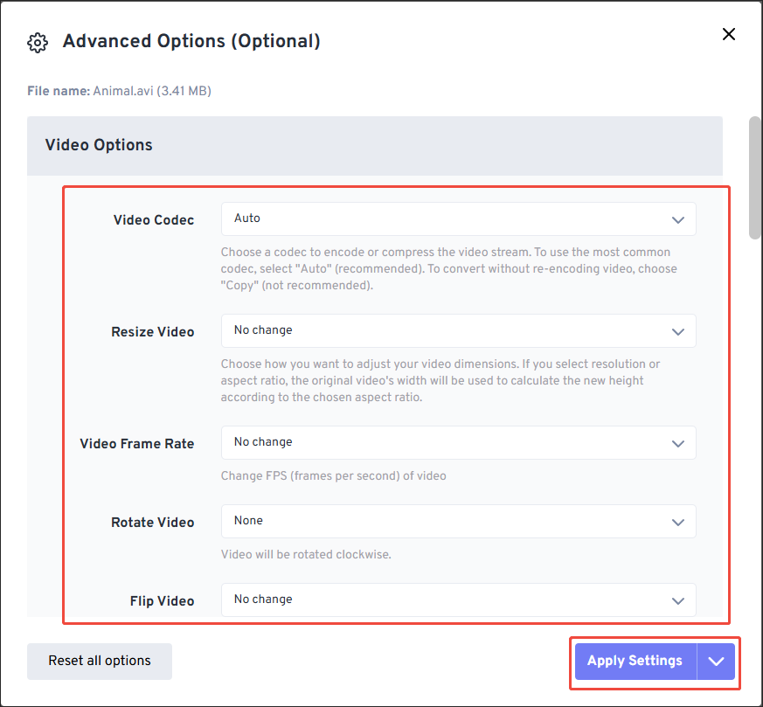Open the Video Codec dropdown
This screenshot has width=763, height=707.
point(458,218)
